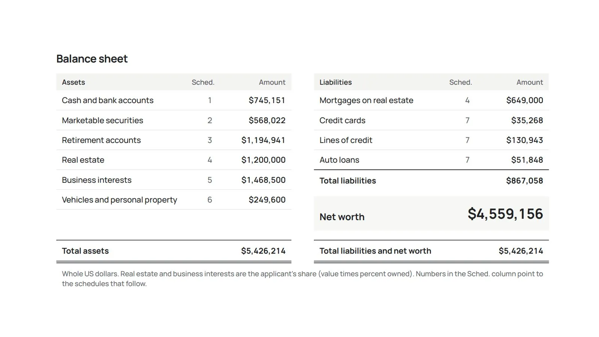Select the Retirement accounts label
This screenshot has height=337, width=599.
(101, 140)
